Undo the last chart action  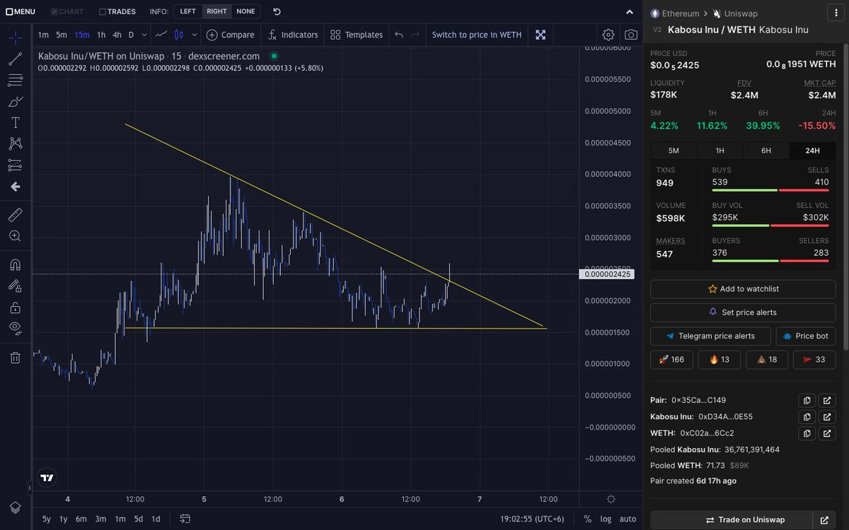pos(398,35)
